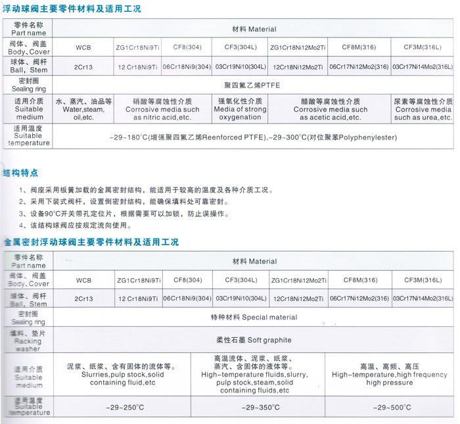Click the 填料、垫片 Packing washer row label
The width and height of the screenshot is (460, 424).
[28, 341]
